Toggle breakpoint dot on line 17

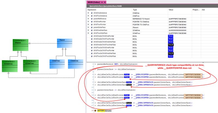[x=95, y=105]
